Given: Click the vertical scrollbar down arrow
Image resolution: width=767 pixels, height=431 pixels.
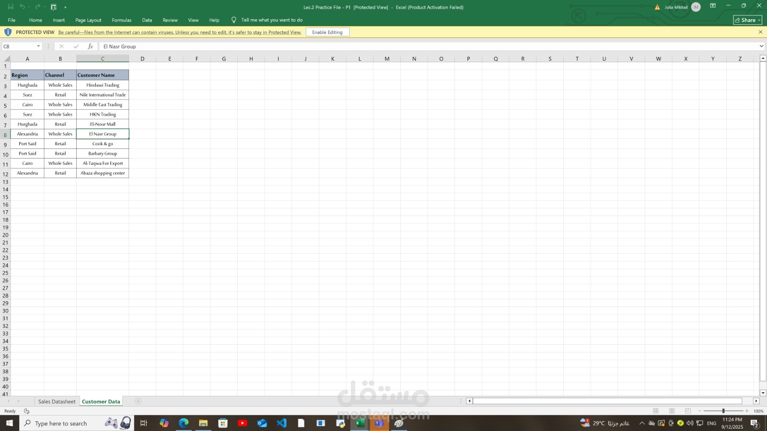Looking at the screenshot, I should tap(763, 393).
